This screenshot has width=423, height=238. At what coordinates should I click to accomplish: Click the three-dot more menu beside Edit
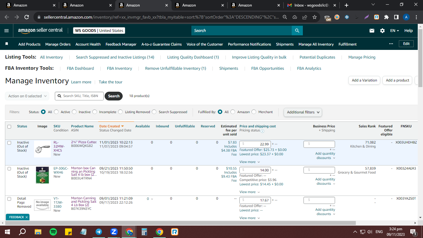(391, 44)
